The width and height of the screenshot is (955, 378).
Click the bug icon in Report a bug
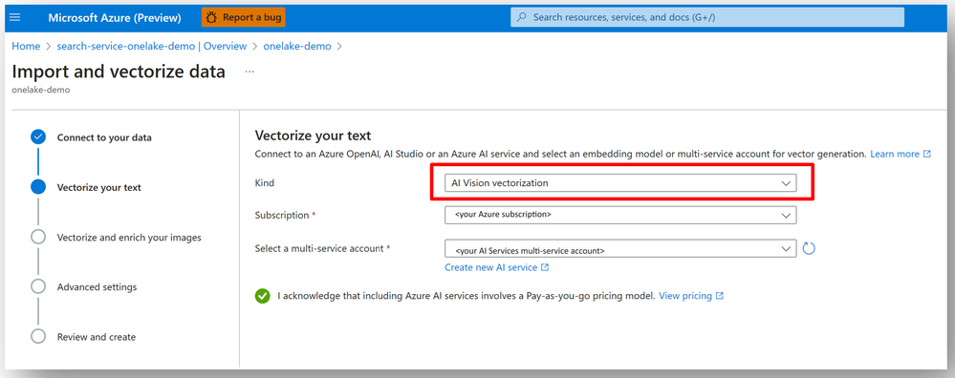click(x=212, y=17)
